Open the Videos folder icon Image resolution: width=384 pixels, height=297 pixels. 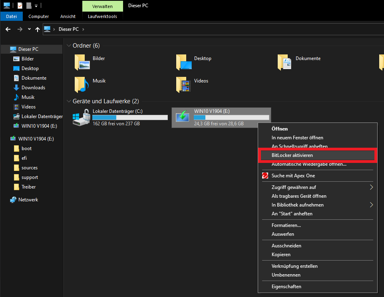click(x=183, y=84)
